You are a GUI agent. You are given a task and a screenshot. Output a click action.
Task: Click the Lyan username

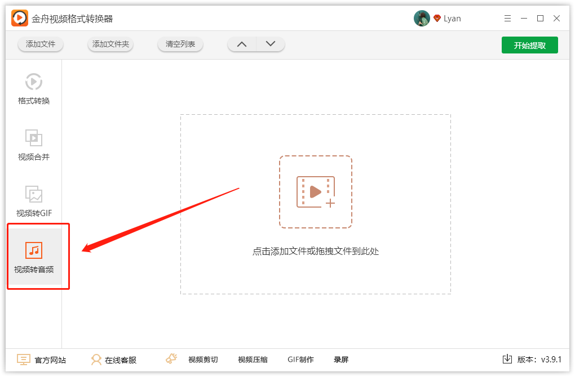[x=452, y=19]
